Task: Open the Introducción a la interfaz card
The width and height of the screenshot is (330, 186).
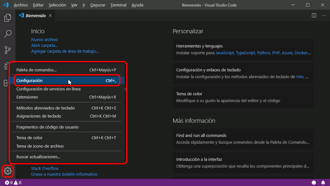Action: (243, 163)
